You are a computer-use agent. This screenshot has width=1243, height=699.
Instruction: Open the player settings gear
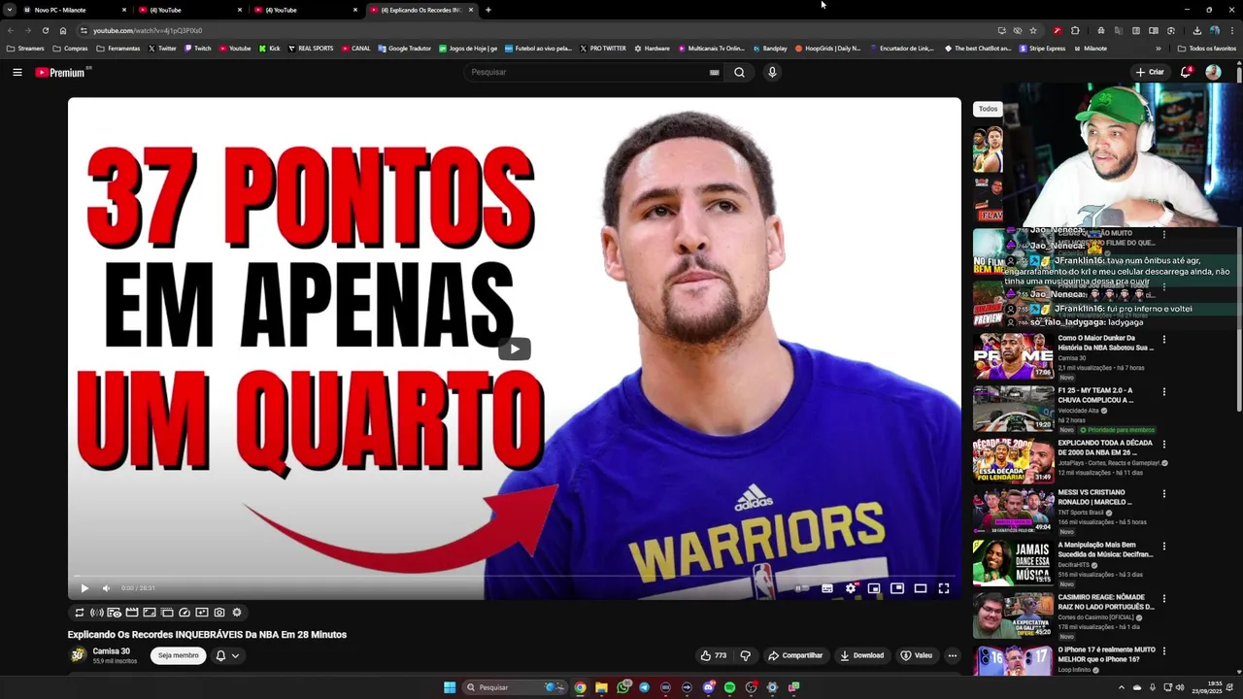[851, 588]
